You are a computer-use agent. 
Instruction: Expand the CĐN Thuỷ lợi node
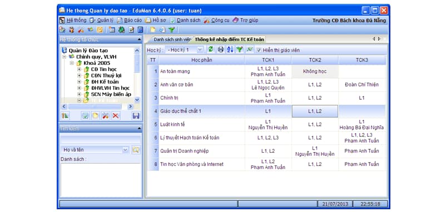[x=79, y=75]
